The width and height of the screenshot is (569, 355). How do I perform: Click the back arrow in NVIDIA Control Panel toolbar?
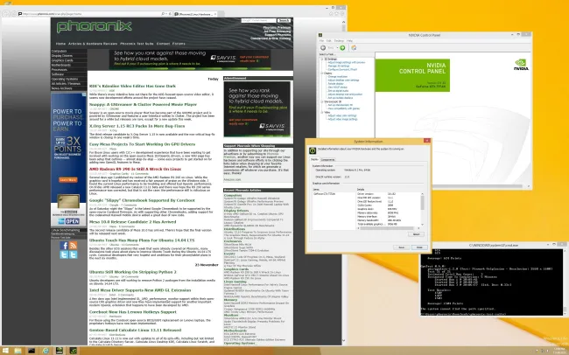pos(323,48)
